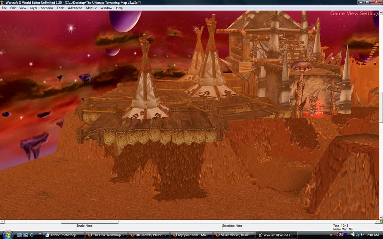Click the network tray icon

358,235
